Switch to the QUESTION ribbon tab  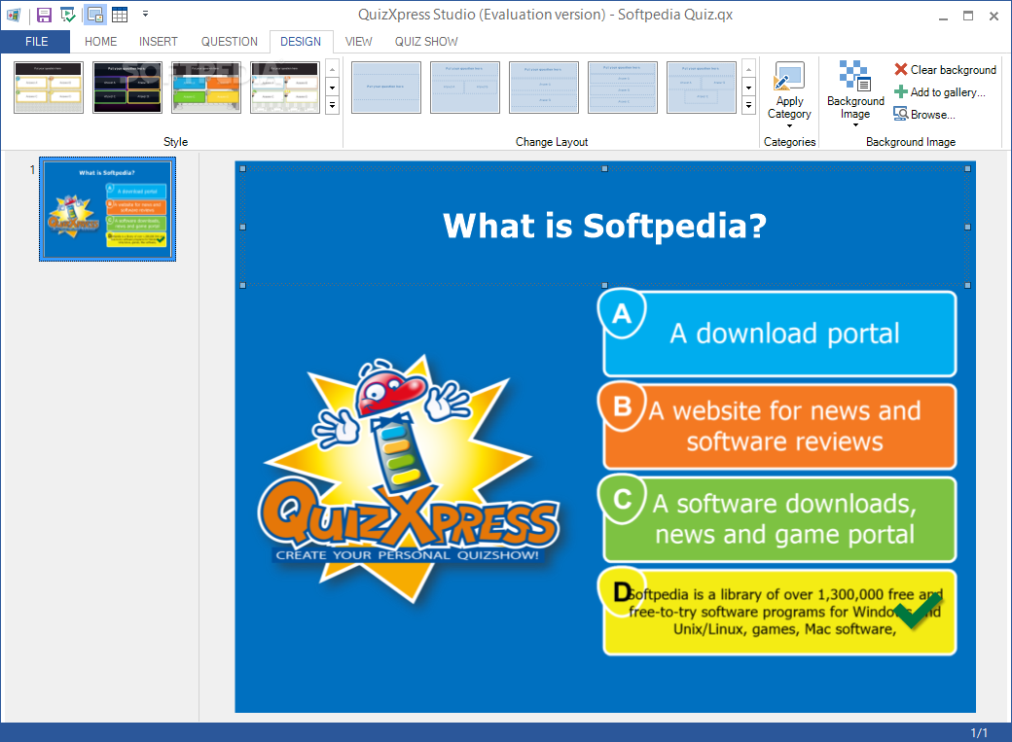click(229, 41)
